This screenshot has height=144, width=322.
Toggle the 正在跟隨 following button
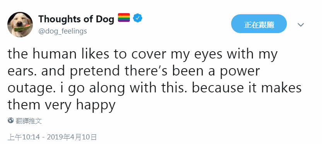259,24
